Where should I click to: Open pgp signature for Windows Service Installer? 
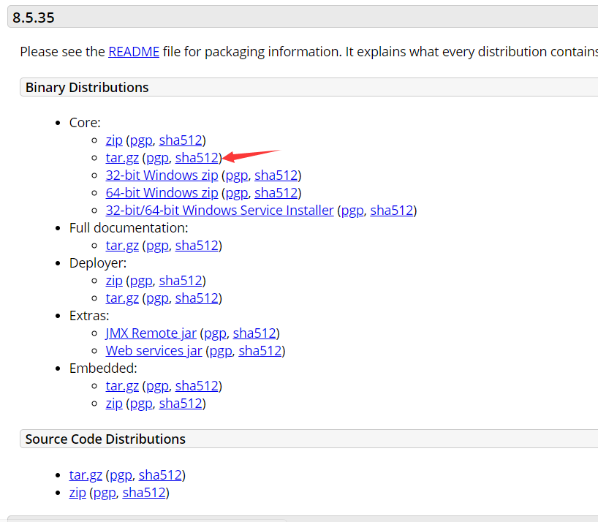click(x=352, y=211)
